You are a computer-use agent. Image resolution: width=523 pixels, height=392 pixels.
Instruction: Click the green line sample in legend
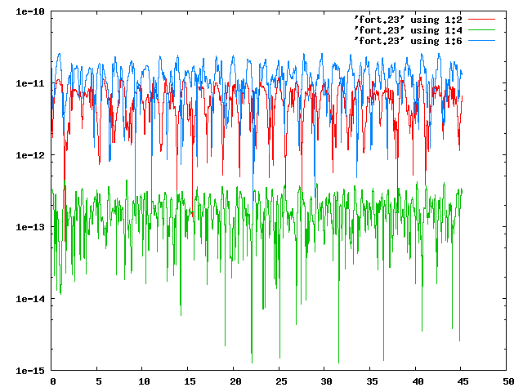pyautogui.click(x=481, y=30)
